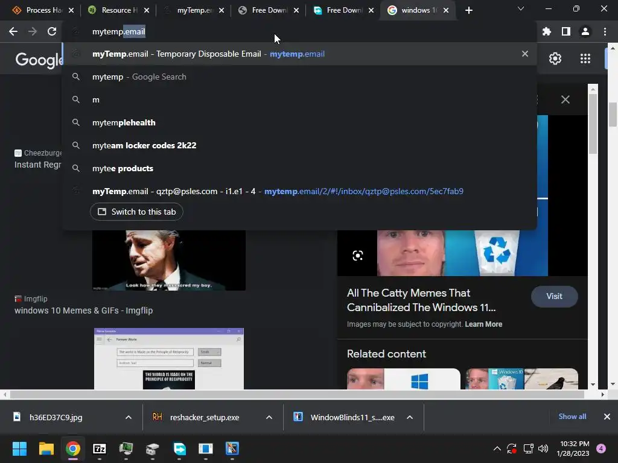Open the Chrome profile avatar

(x=585, y=31)
